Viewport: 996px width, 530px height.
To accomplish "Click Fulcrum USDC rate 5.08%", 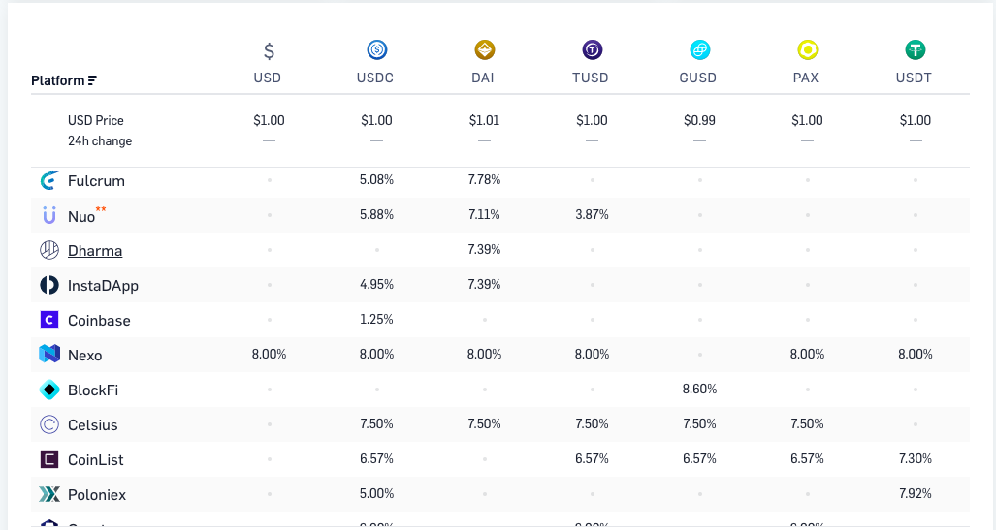I will click(x=376, y=179).
